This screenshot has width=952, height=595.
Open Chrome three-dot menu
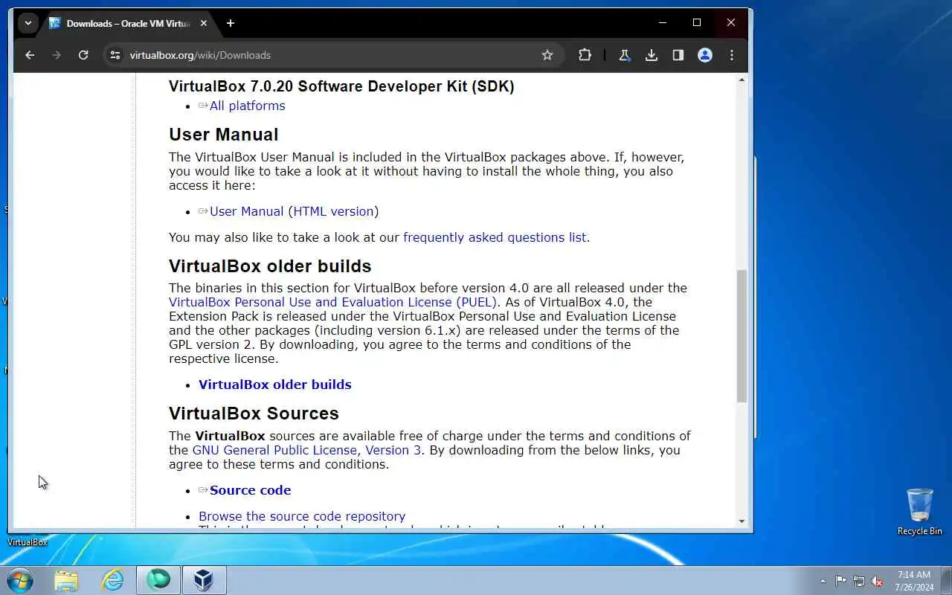pyautogui.click(x=732, y=55)
